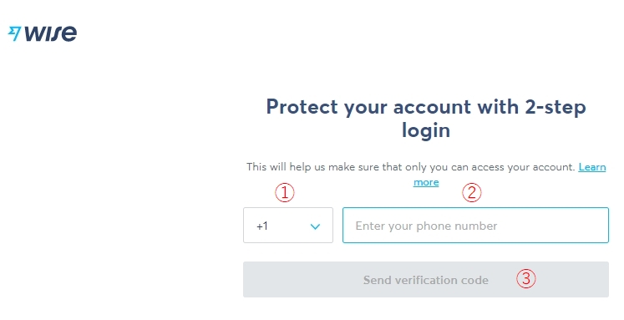Click the red circled number 2 marker
The image size is (624, 320).
coord(472,193)
